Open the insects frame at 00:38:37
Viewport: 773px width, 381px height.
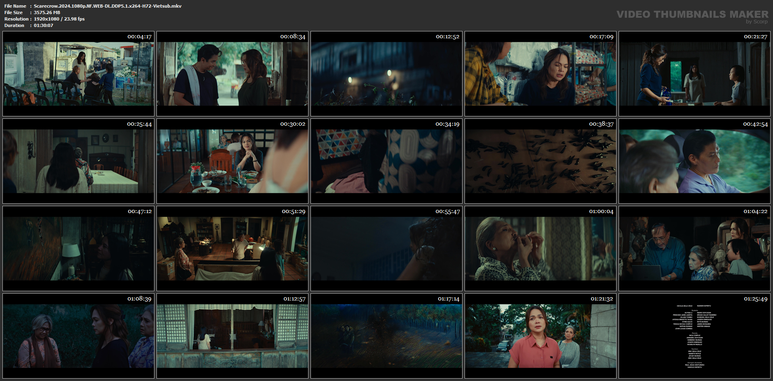540,161
